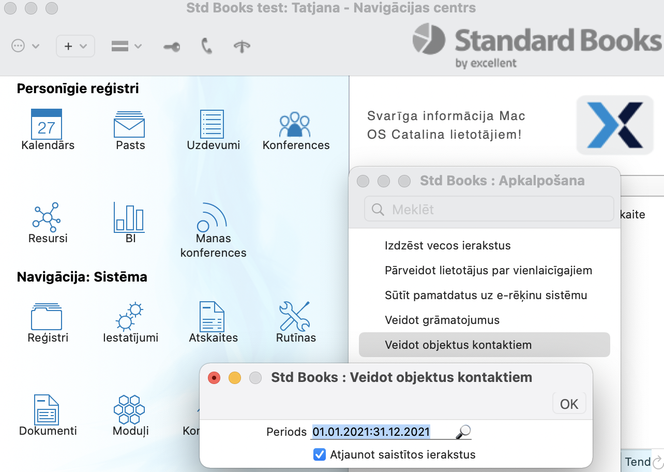Open the Atskaites reports icon
The image size is (664, 472).
(212, 316)
